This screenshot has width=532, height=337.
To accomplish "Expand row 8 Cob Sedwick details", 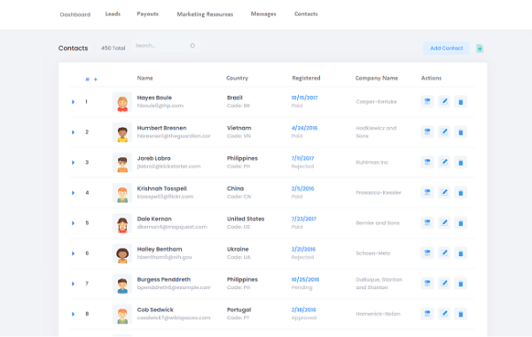I will 73,314.
